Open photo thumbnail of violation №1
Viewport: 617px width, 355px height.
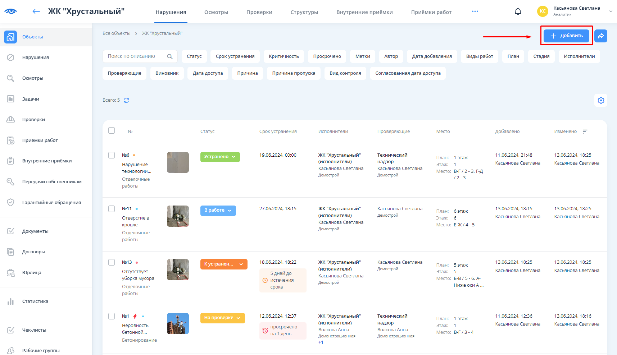coord(178,324)
